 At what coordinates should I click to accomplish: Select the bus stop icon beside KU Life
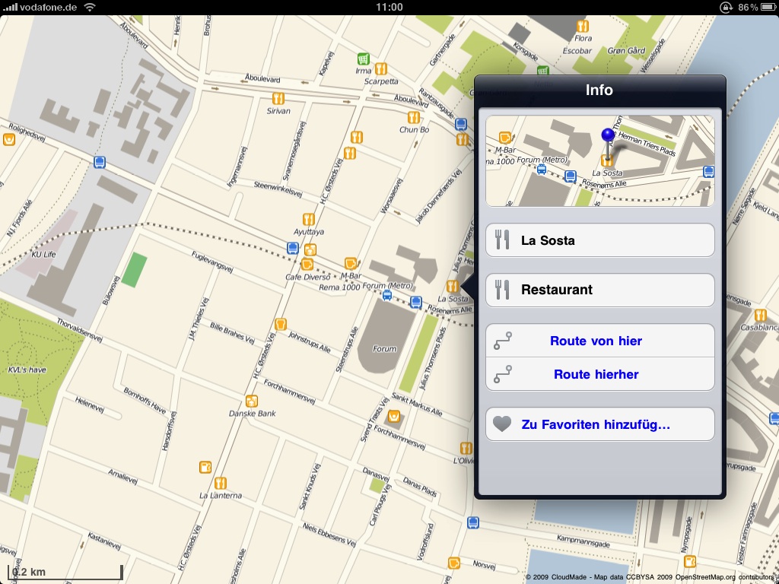[99, 161]
